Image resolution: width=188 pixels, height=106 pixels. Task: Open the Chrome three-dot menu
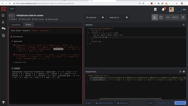[x=185, y=4]
